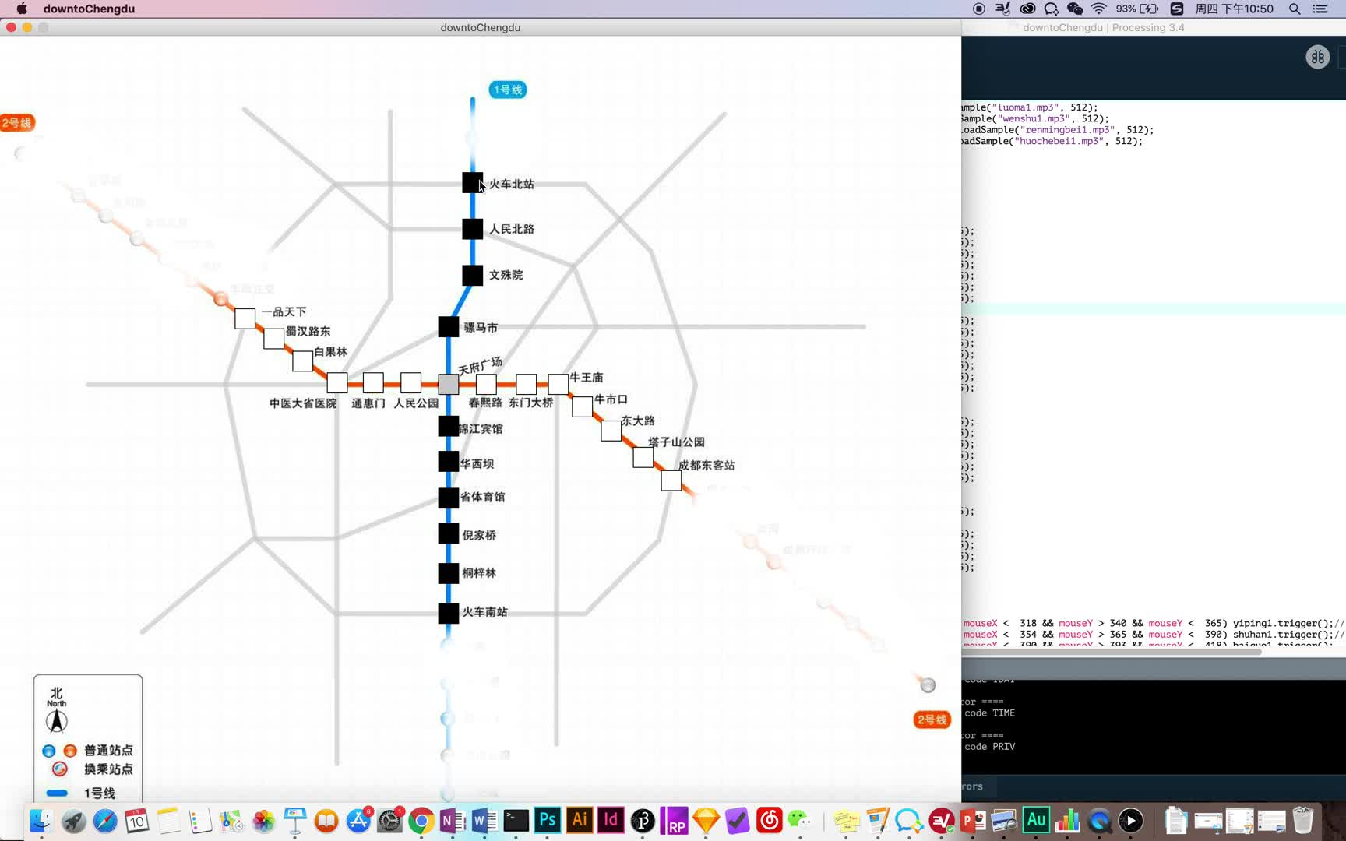This screenshot has height=841, width=1346.
Task: Click the 一品天下 station square
Action: pyautogui.click(x=245, y=318)
